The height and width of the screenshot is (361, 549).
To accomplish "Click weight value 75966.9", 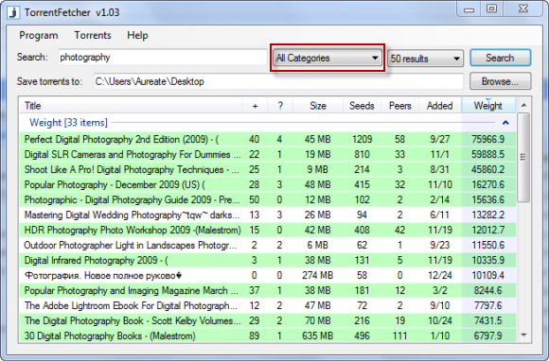I will [x=487, y=140].
